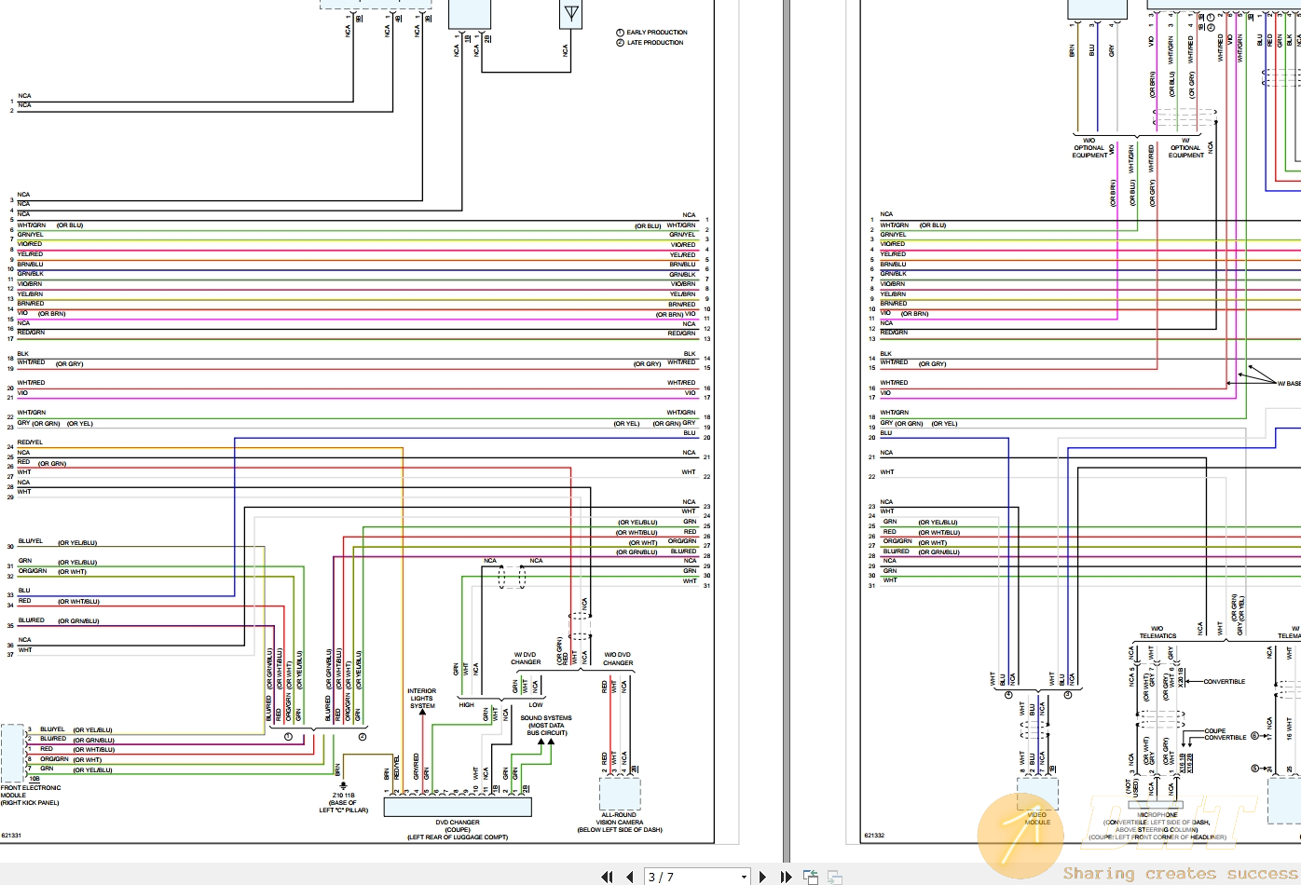The width and height of the screenshot is (1301, 885).
Task: Click the Front Electronic Module connector box
Action: click(12, 753)
